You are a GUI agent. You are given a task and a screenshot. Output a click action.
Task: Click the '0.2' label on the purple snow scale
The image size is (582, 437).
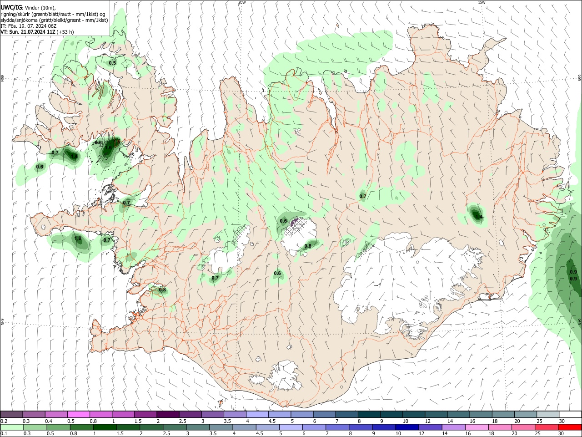[4, 421]
